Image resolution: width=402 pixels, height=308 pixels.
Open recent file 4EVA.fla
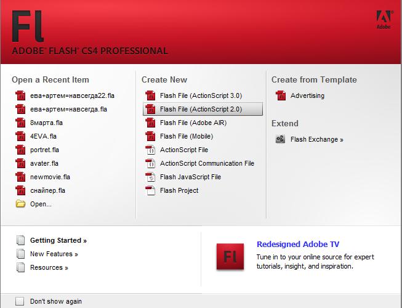(43, 136)
